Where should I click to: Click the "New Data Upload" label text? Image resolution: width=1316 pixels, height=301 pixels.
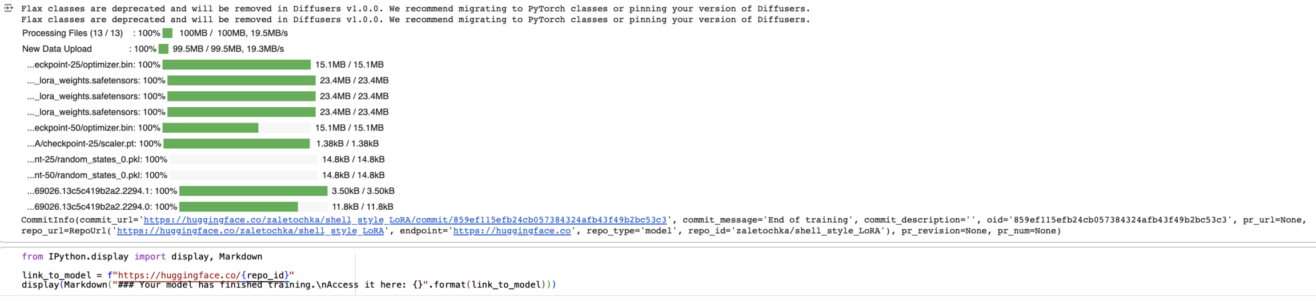57,49
